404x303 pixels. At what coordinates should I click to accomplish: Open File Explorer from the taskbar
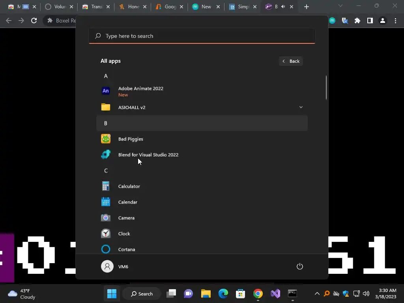click(206, 294)
